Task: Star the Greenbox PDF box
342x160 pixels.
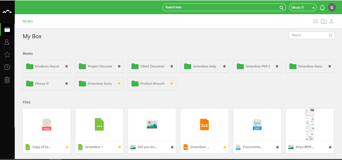Action: pyautogui.click(x=277, y=66)
